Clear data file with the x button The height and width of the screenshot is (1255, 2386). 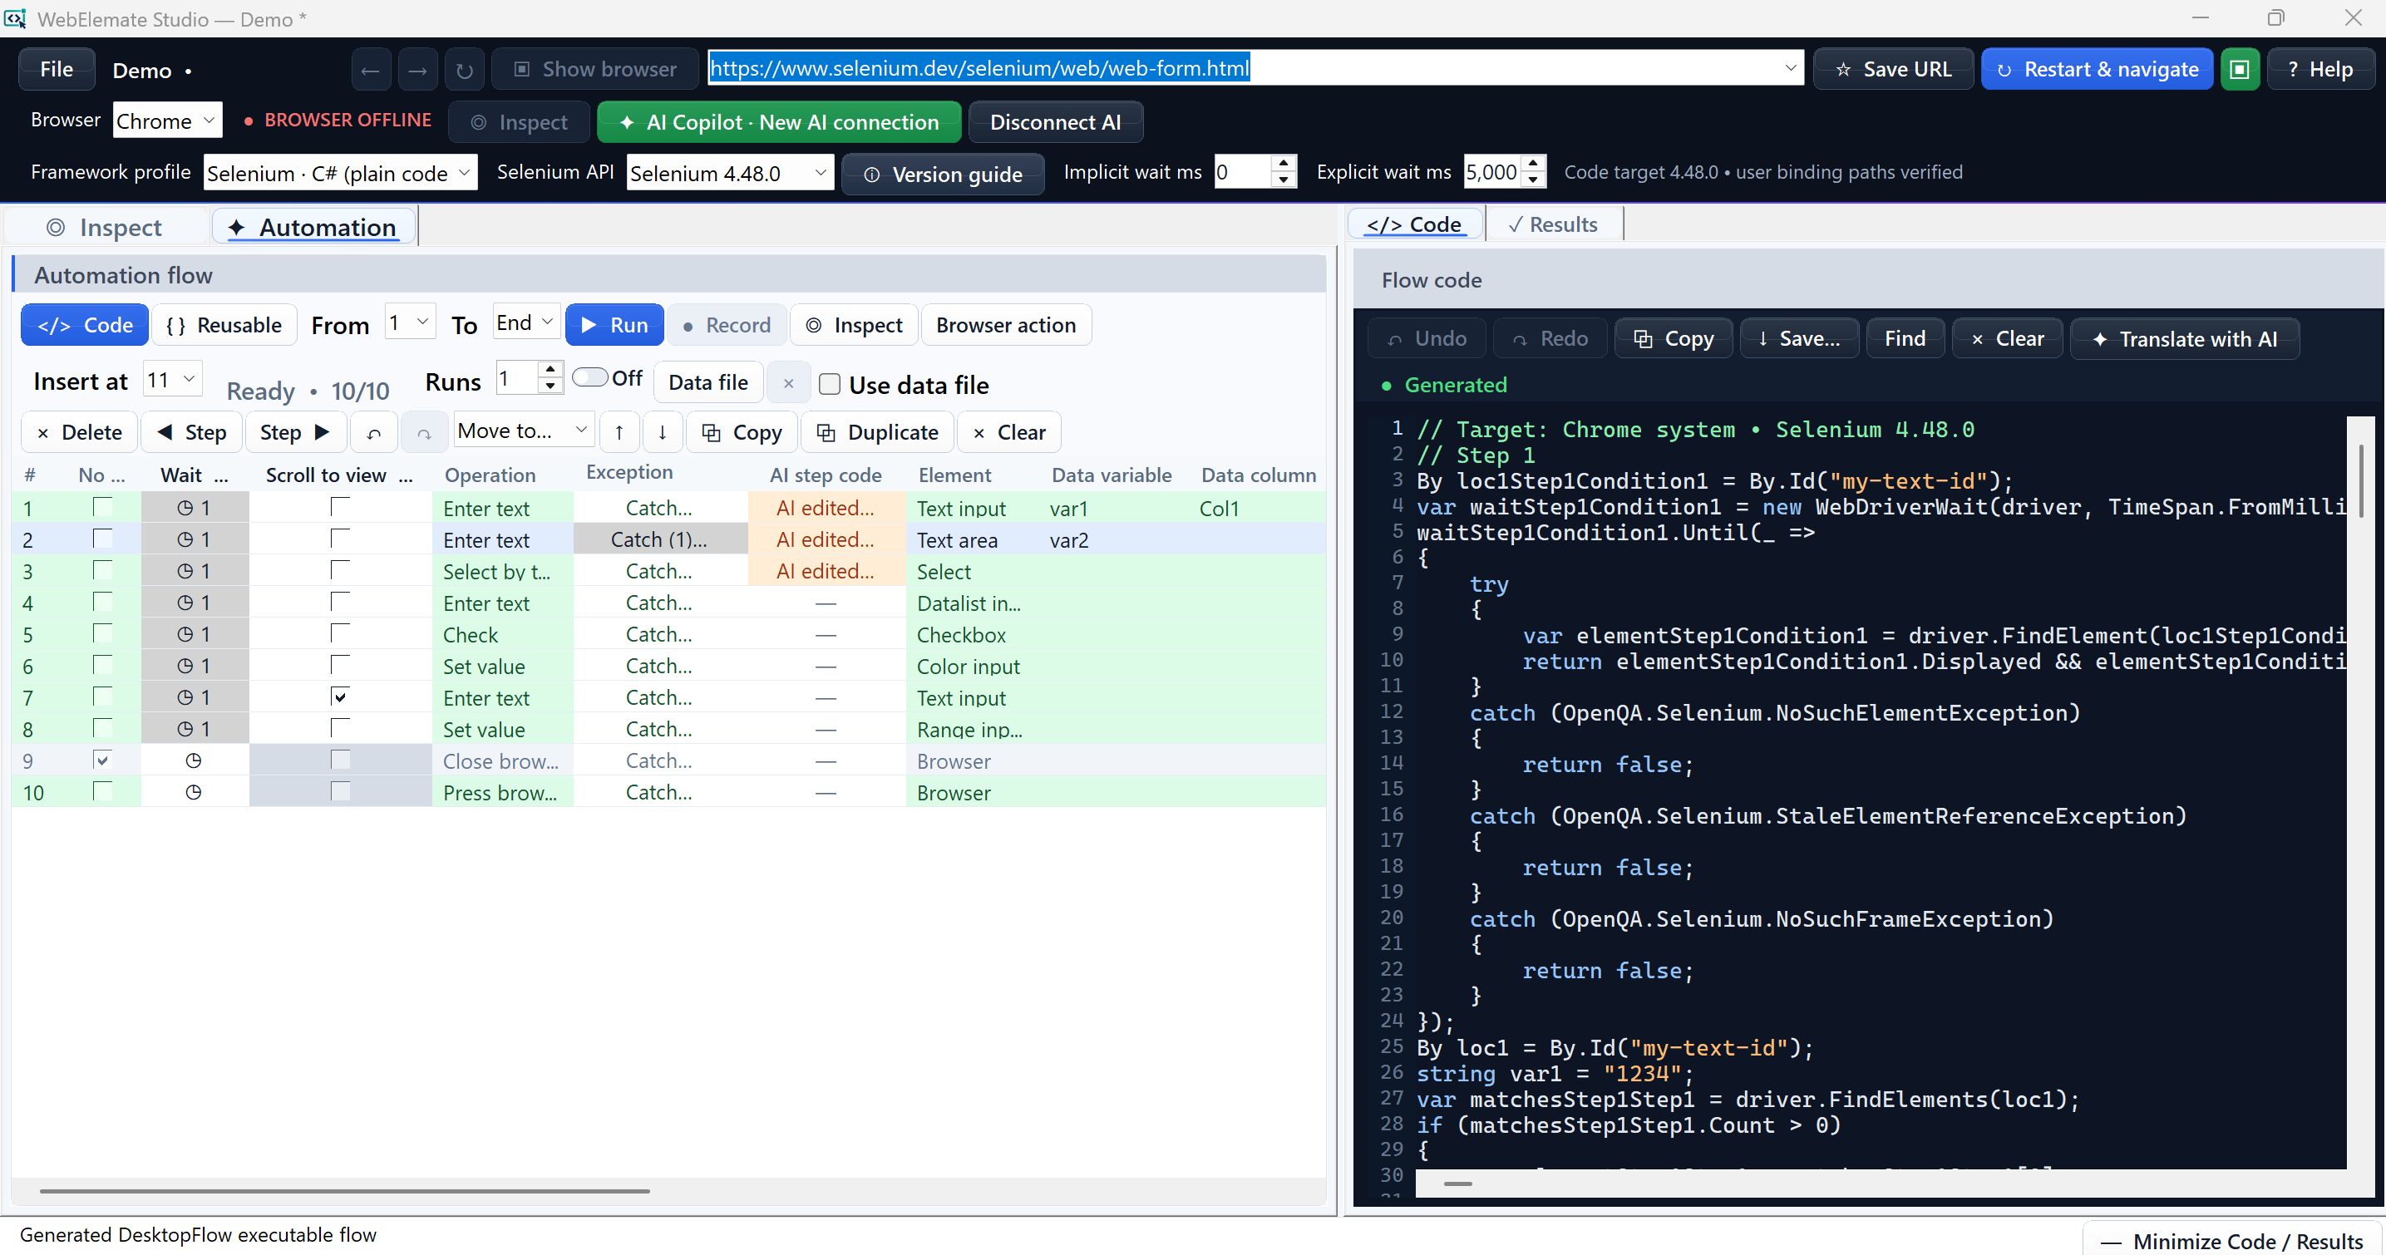pyautogui.click(x=788, y=382)
